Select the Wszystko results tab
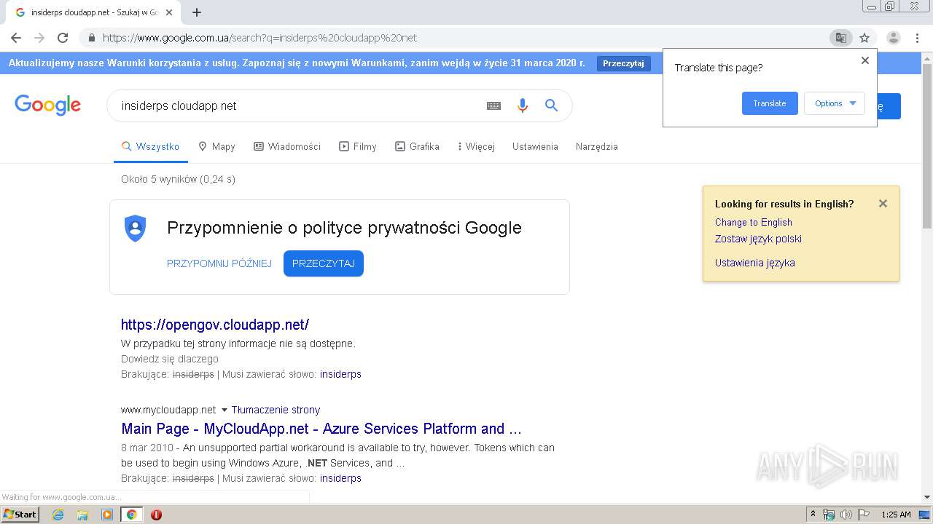 coord(151,146)
